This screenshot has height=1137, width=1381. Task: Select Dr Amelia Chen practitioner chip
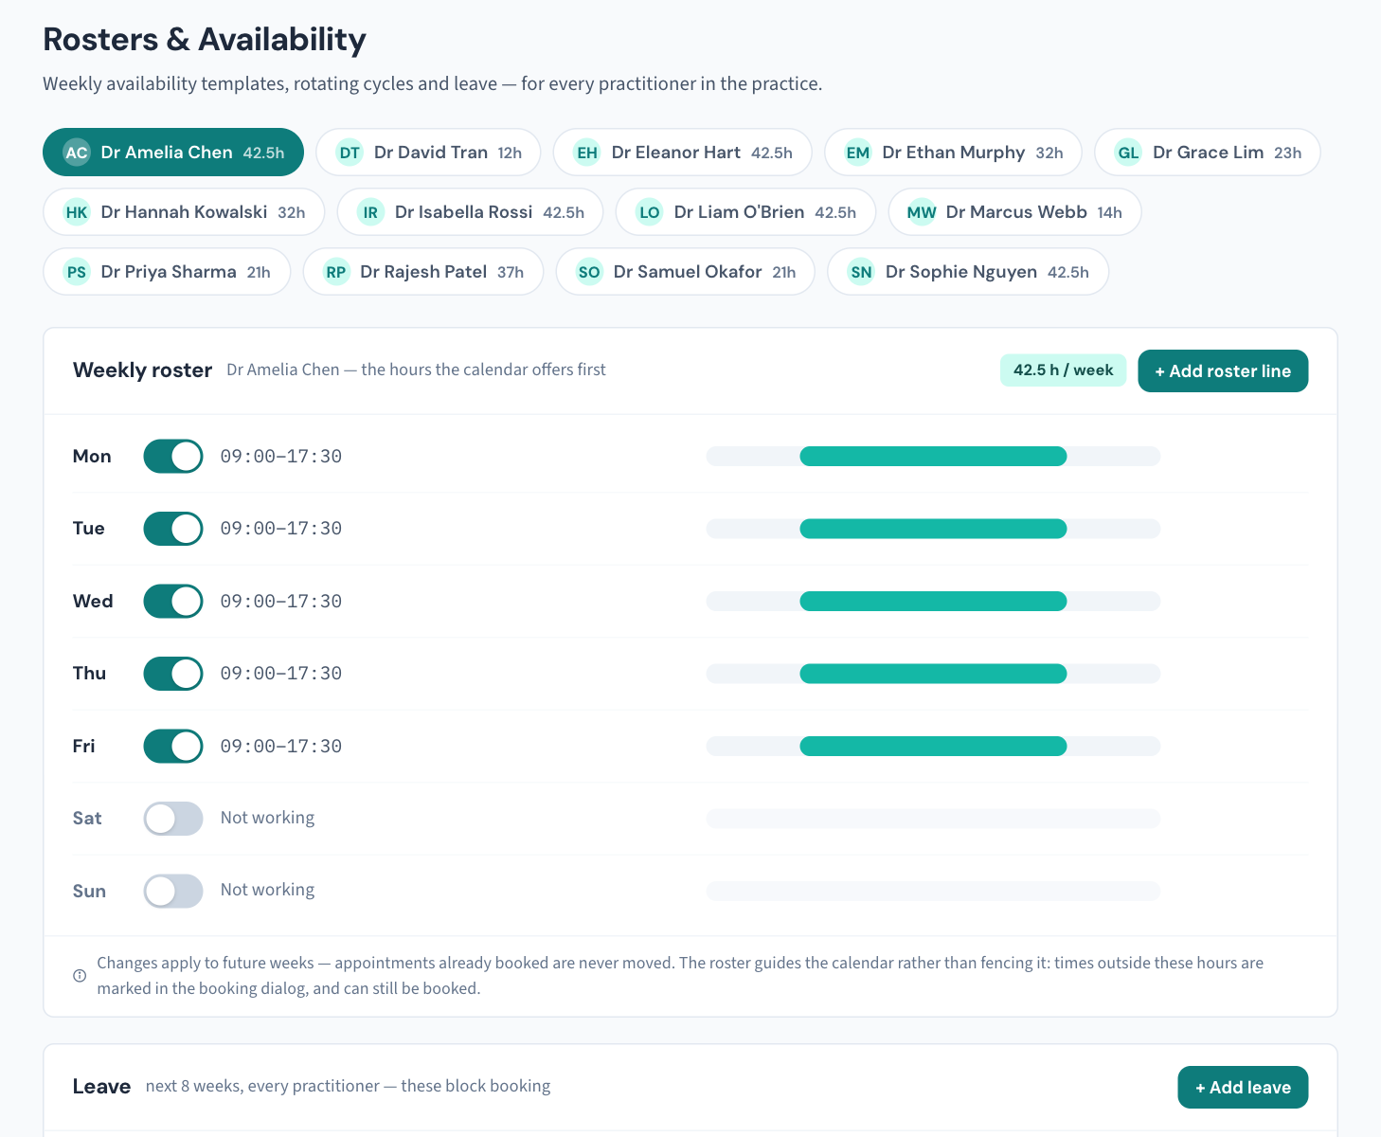pos(173,153)
